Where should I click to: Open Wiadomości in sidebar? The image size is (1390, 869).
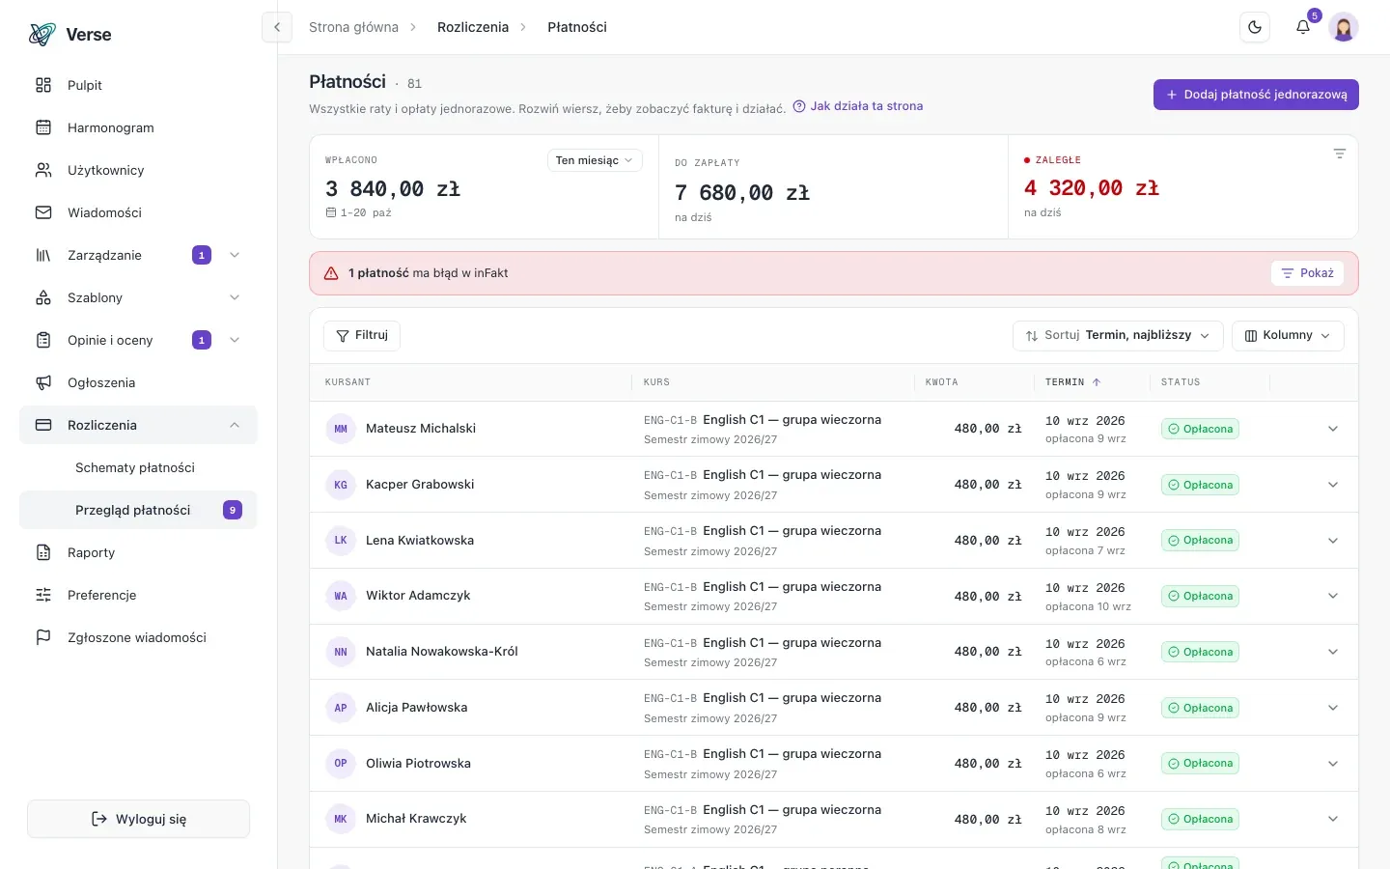(138, 212)
